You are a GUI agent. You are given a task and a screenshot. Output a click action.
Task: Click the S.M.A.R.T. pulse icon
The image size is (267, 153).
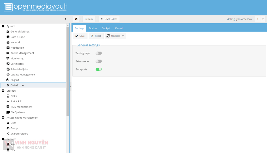(8, 101)
